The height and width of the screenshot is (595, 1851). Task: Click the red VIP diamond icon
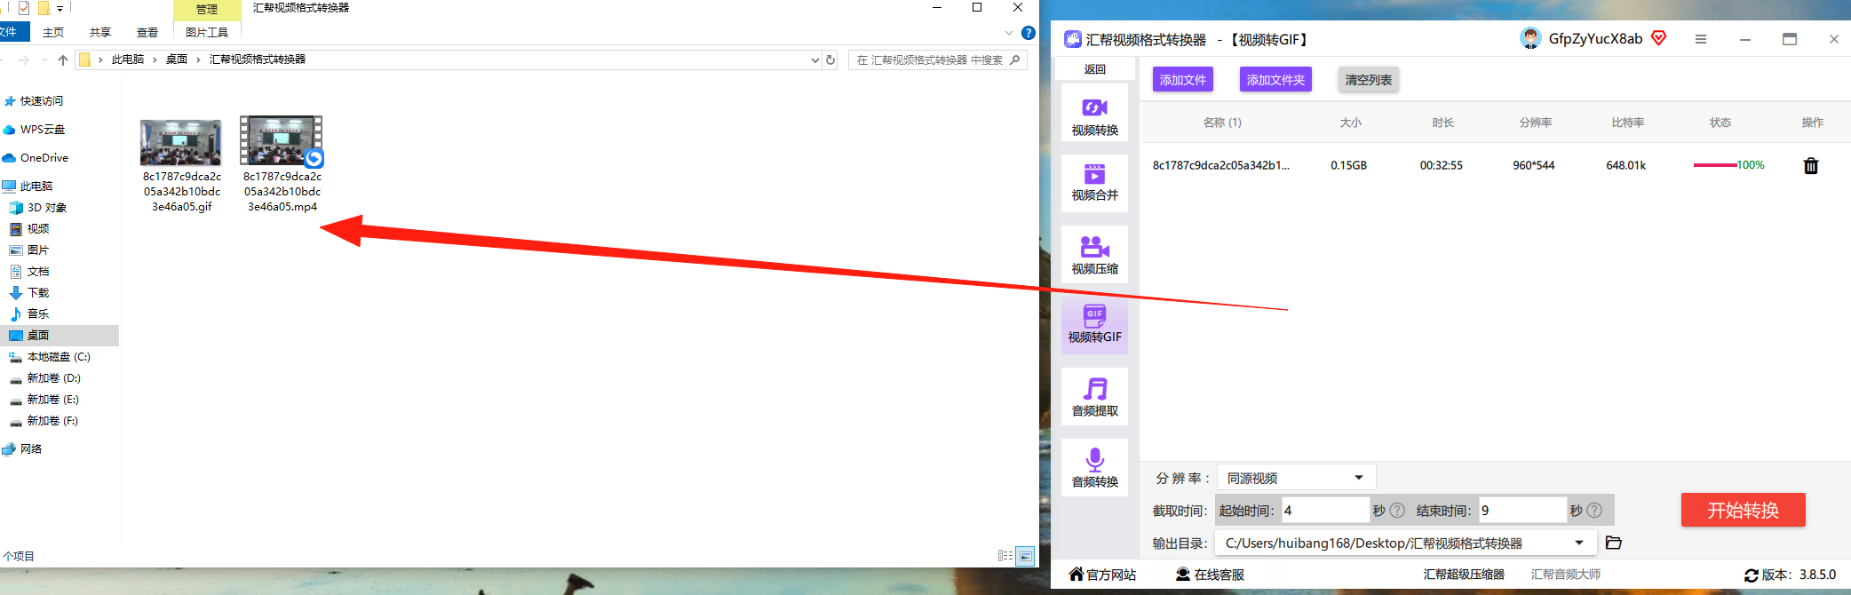pos(1658,38)
